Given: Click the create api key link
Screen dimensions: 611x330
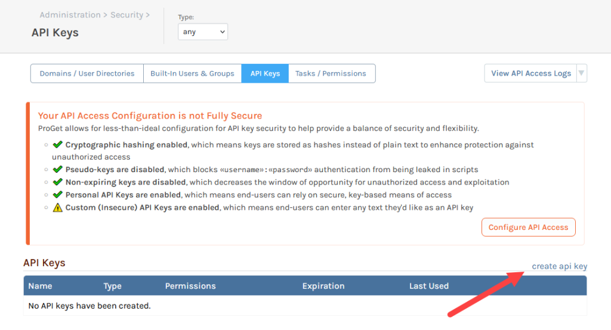Looking at the screenshot, I should tap(559, 266).
